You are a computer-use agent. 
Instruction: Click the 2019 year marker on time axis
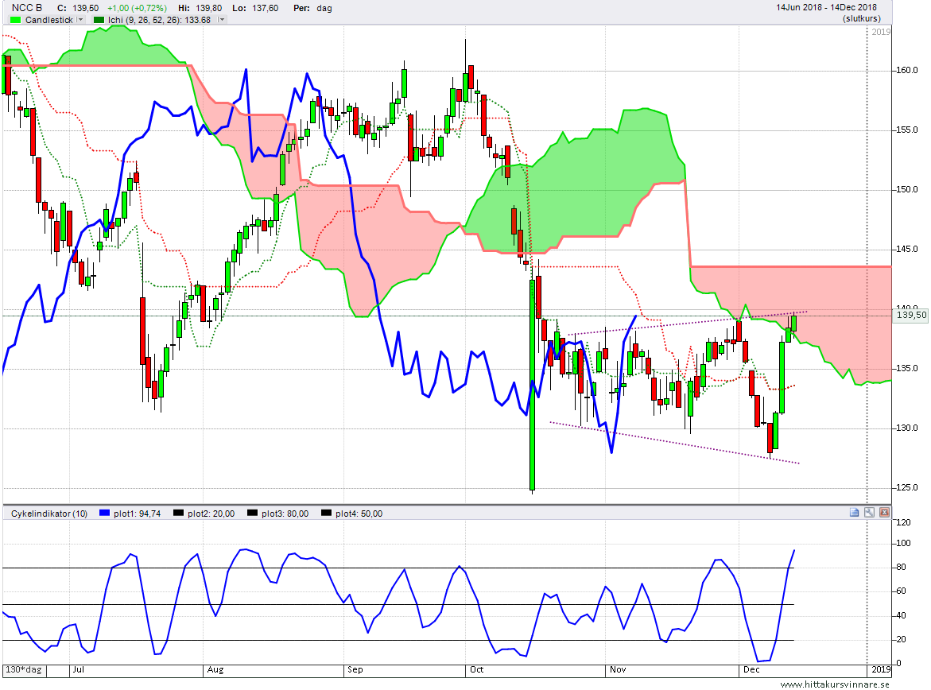click(881, 670)
